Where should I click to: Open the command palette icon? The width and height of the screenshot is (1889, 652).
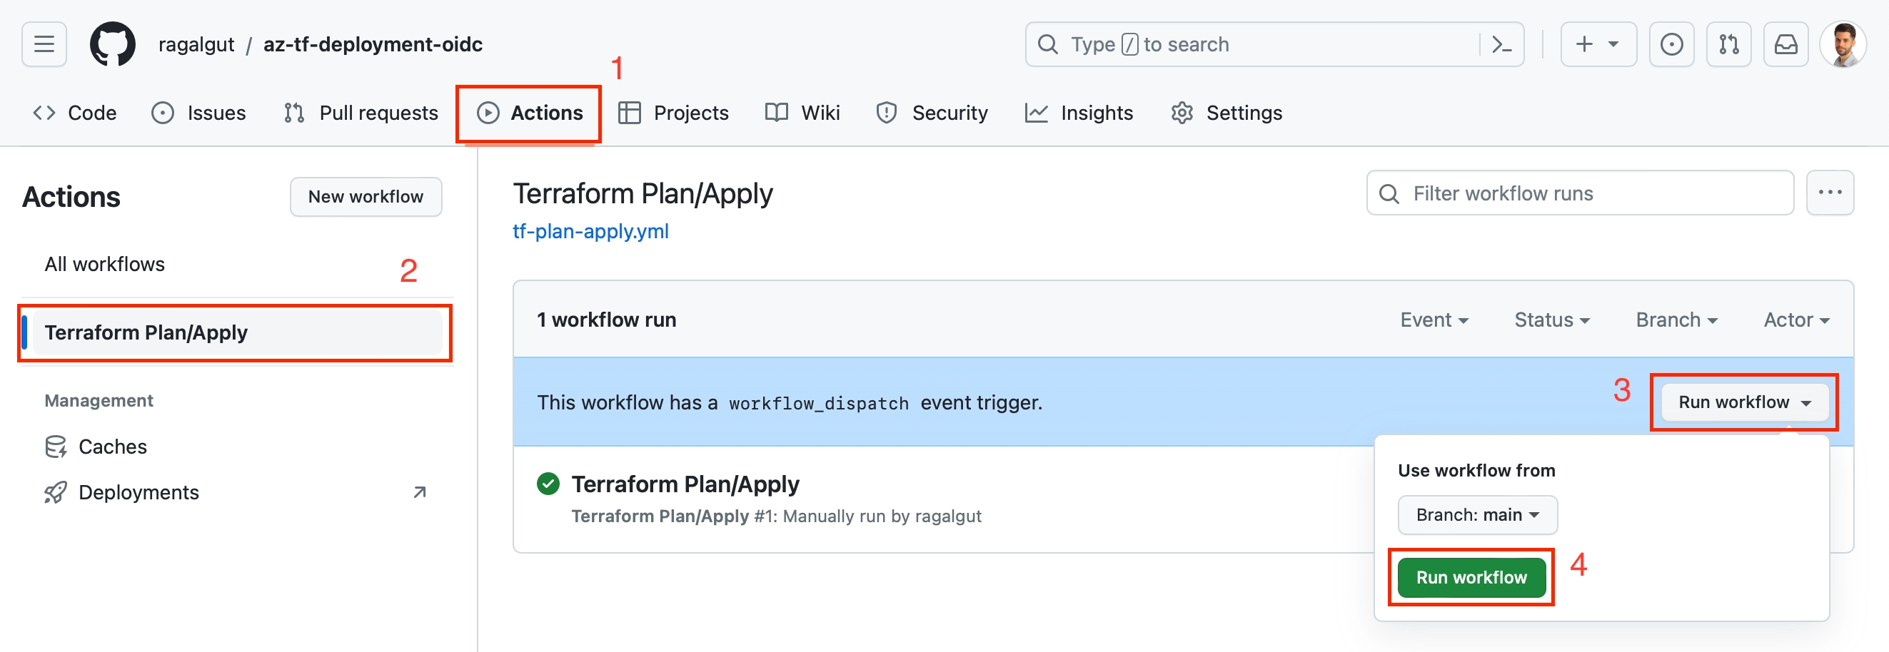(1501, 45)
